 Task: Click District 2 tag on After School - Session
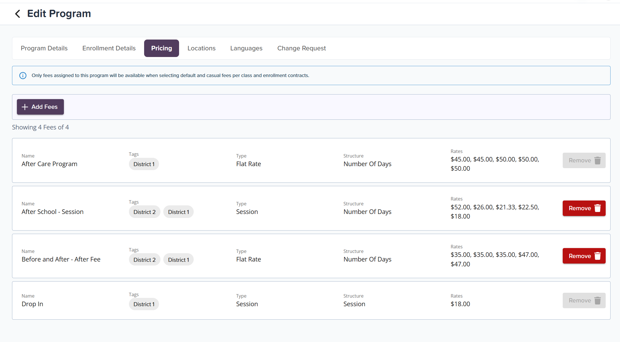point(144,212)
